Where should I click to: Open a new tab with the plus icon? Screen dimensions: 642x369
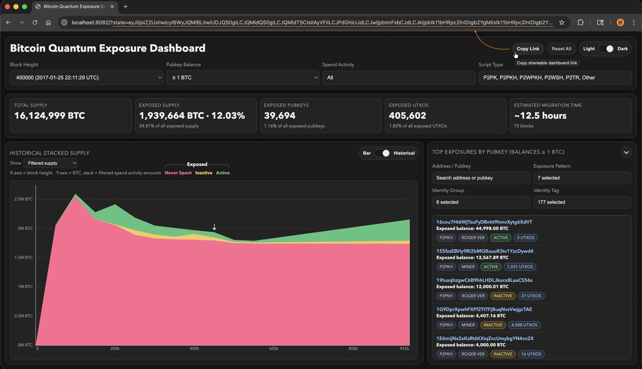126,6
